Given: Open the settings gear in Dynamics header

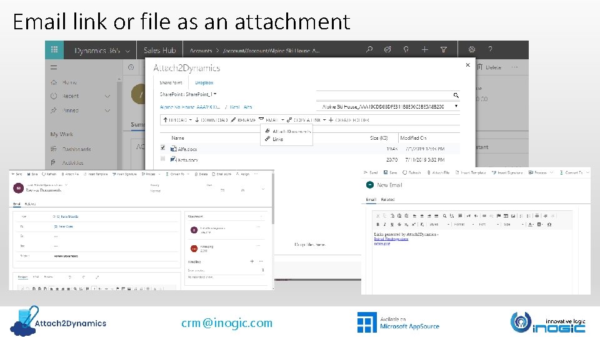Looking at the screenshot, I should pos(472,49).
